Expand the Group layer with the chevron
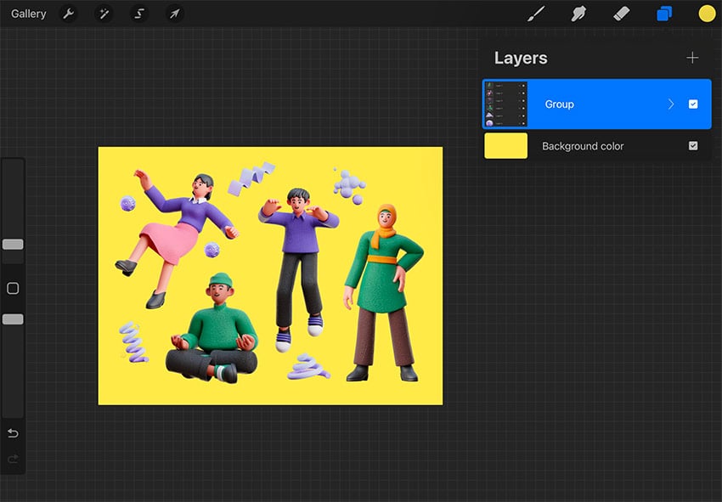Screen dimensions: 722x502 [672, 104]
